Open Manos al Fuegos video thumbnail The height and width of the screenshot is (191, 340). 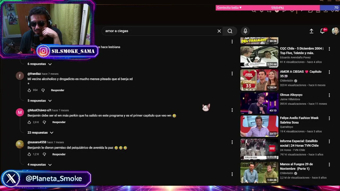pyautogui.click(x=259, y=172)
